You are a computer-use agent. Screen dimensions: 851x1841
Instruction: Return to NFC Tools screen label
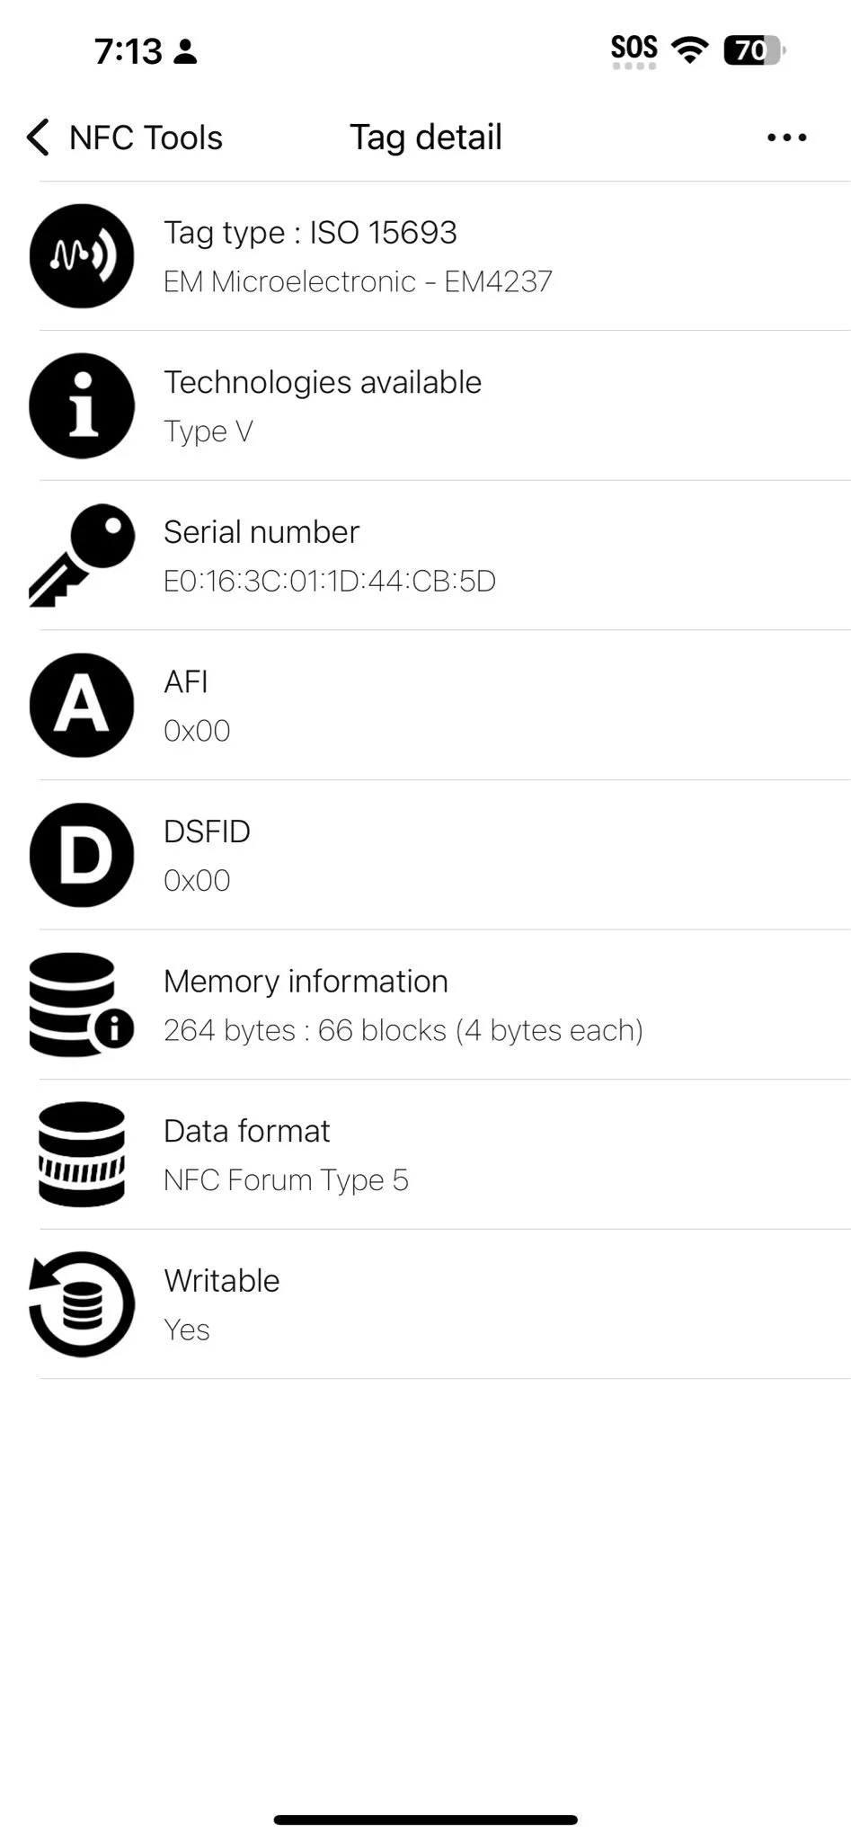[146, 138]
